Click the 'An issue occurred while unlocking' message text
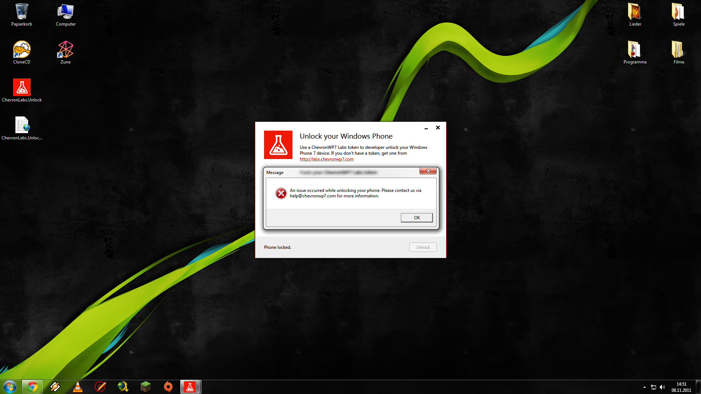Screen dimensions: 701x394 click(x=356, y=193)
